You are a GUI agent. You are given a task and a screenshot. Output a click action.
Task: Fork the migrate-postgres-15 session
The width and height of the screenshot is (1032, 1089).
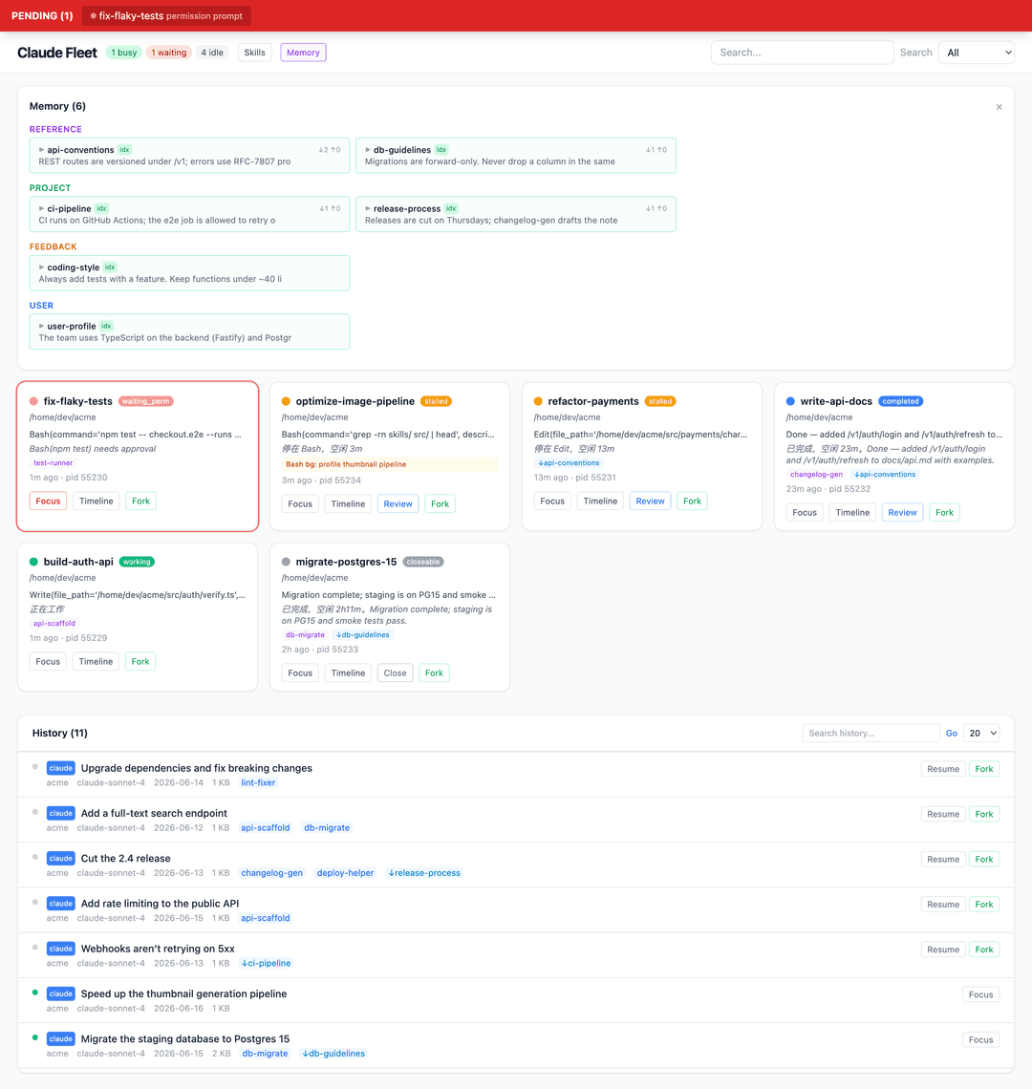435,673
